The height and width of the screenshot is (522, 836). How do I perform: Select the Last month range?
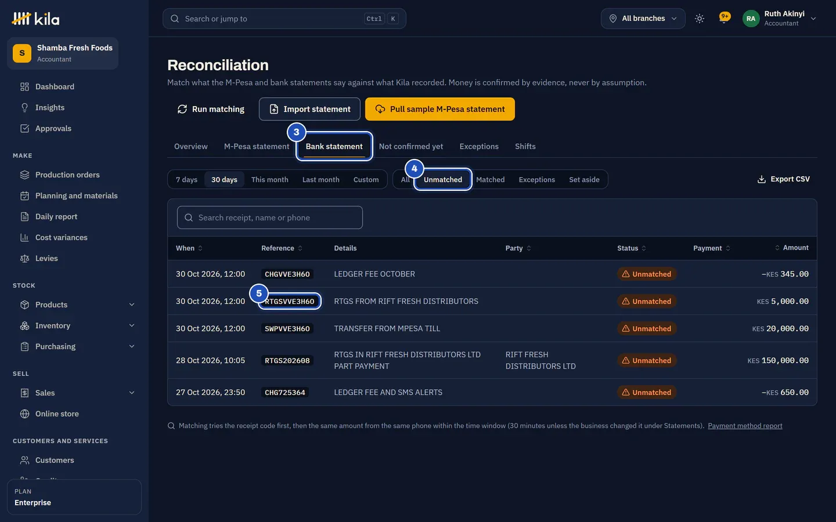click(321, 180)
